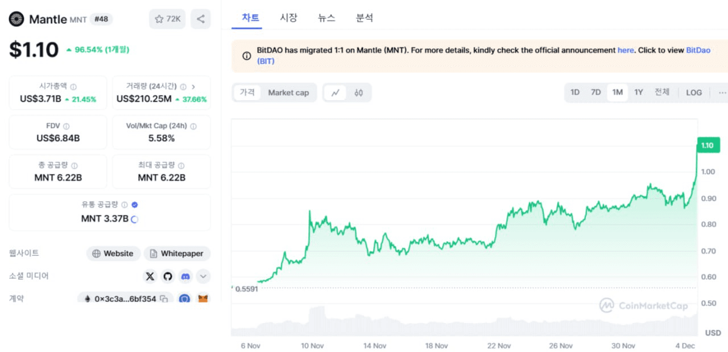The height and width of the screenshot is (352, 728).
Task: Click the 0.5591 starting price label
Action: (246, 289)
